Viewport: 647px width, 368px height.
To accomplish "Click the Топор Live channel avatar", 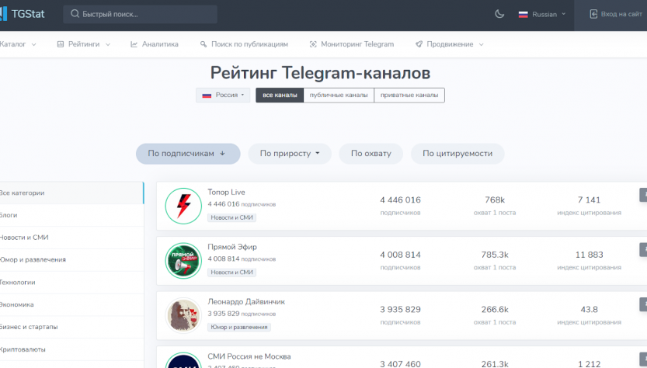I will pyautogui.click(x=183, y=206).
